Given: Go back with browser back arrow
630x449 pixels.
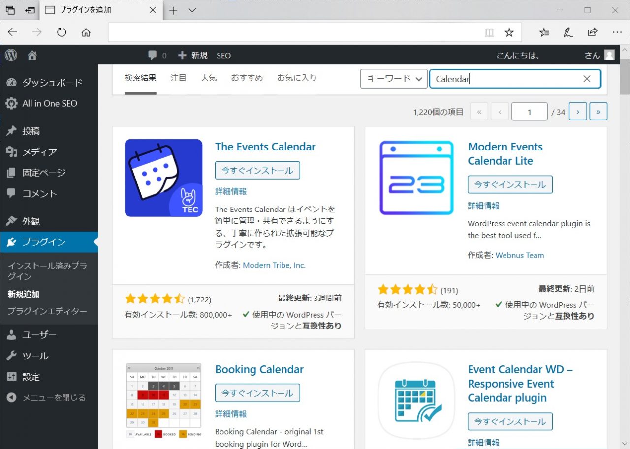Looking at the screenshot, I should pos(12,32).
